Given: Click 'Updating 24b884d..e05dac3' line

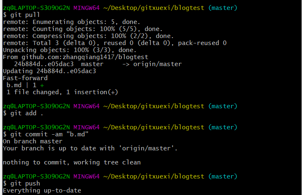Looking at the screenshot, I should coord(49,71).
